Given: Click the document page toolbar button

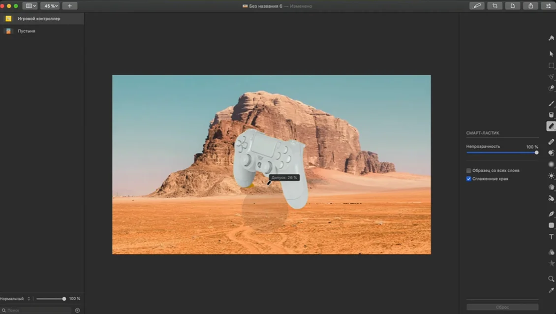Looking at the screenshot, I should point(512,6).
